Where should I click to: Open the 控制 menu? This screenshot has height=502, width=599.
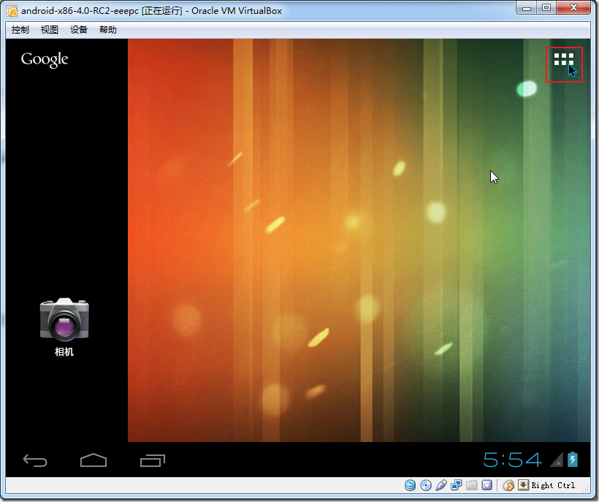[x=20, y=30]
